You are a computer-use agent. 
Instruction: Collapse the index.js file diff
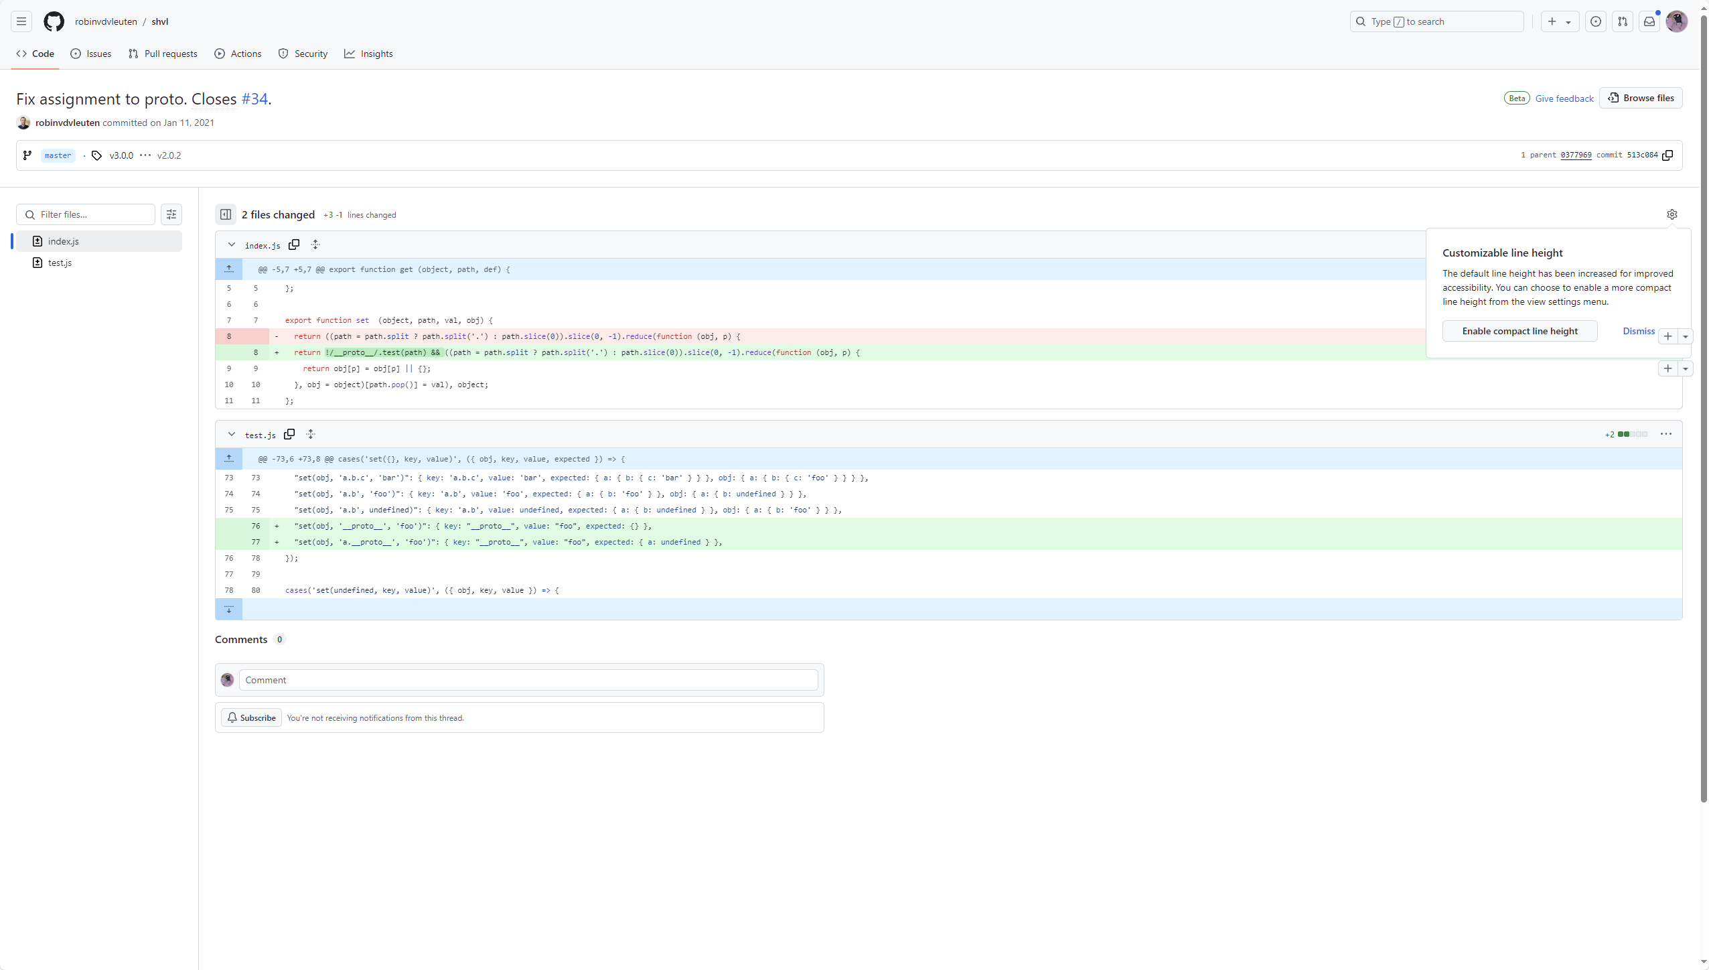pyautogui.click(x=231, y=243)
